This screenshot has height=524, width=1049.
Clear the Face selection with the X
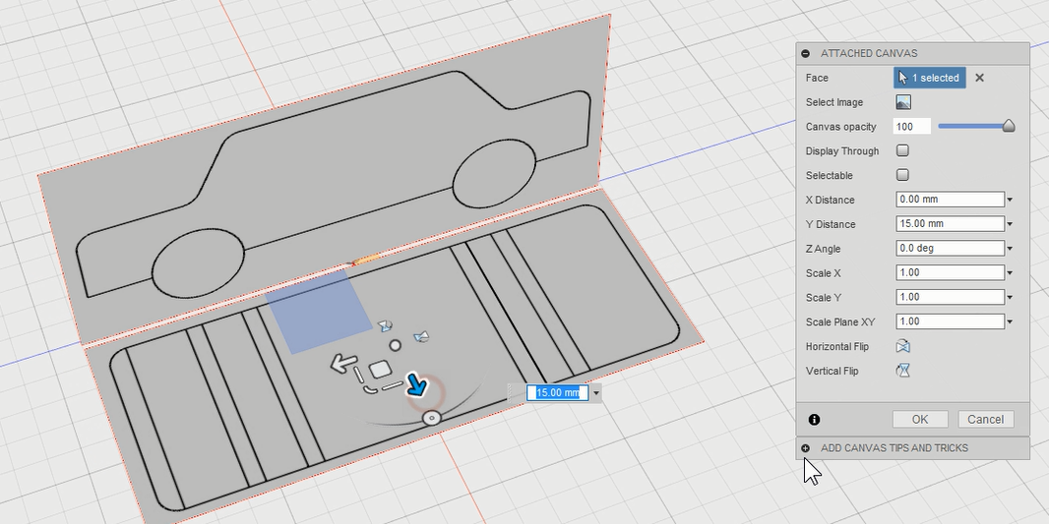(x=979, y=78)
